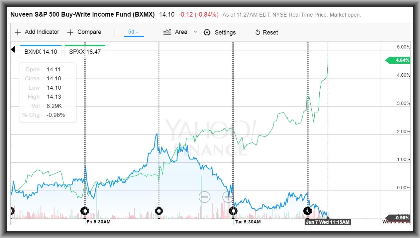Click the fund title Nuveen S&P 500 Buy-Write

(x=83, y=15)
